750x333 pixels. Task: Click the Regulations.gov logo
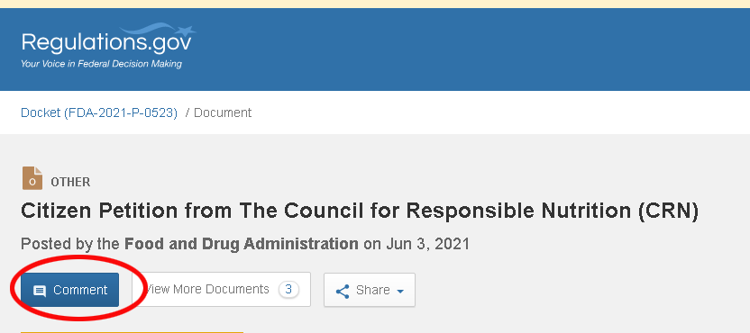(108, 46)
